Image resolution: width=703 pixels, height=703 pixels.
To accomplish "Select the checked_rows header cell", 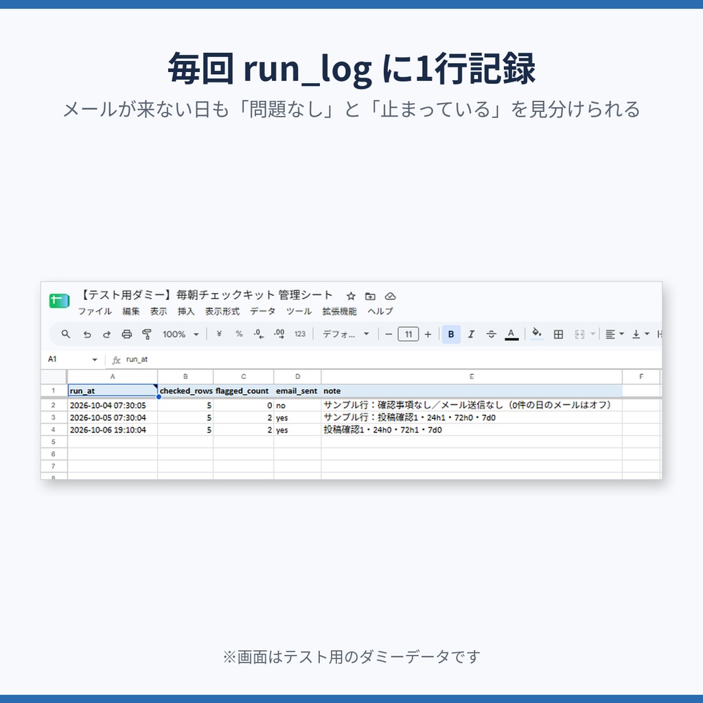I will click(185, 391).
